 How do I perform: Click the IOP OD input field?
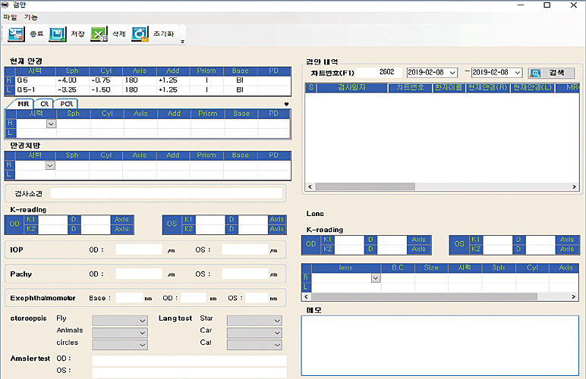pos(139,249)
